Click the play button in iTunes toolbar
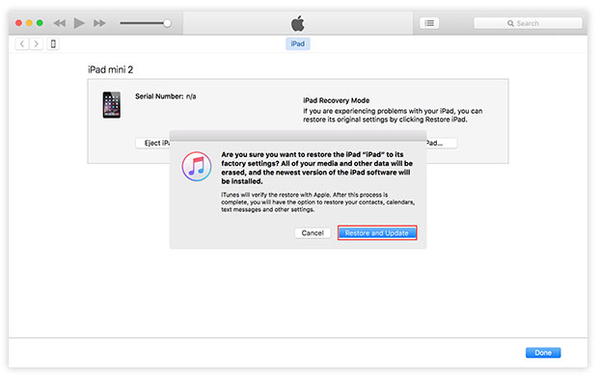Image resolution: width=600 pixels, height=378 pixels. click(79, 23)
